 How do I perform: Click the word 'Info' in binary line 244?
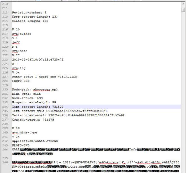[x=133, y=150]
